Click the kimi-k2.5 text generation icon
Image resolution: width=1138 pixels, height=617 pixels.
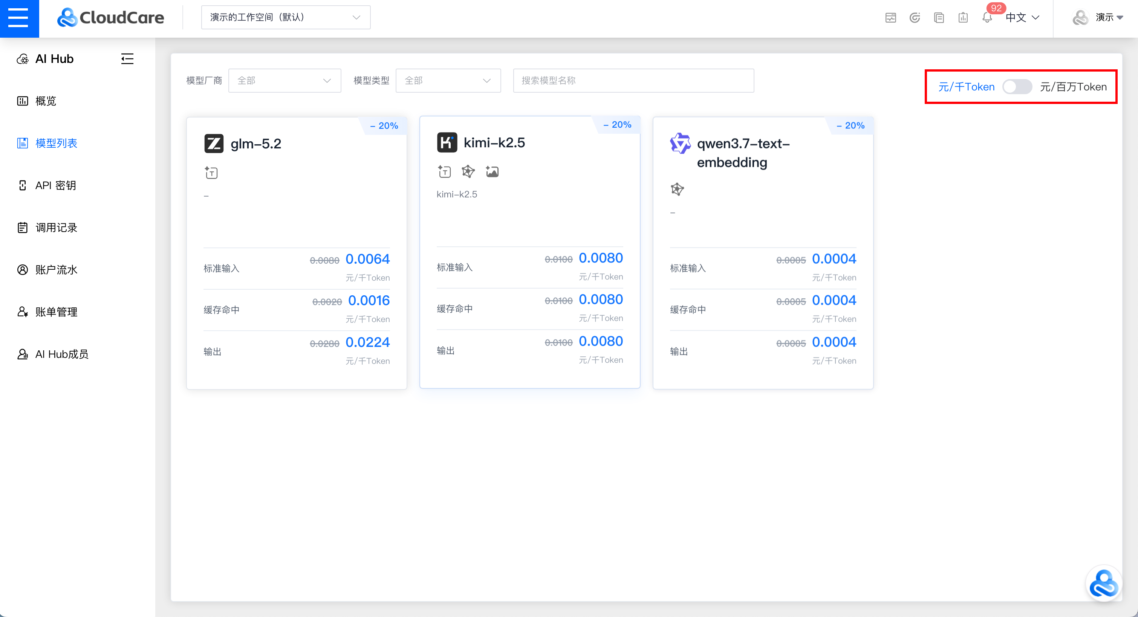click(x=444, y=171)
